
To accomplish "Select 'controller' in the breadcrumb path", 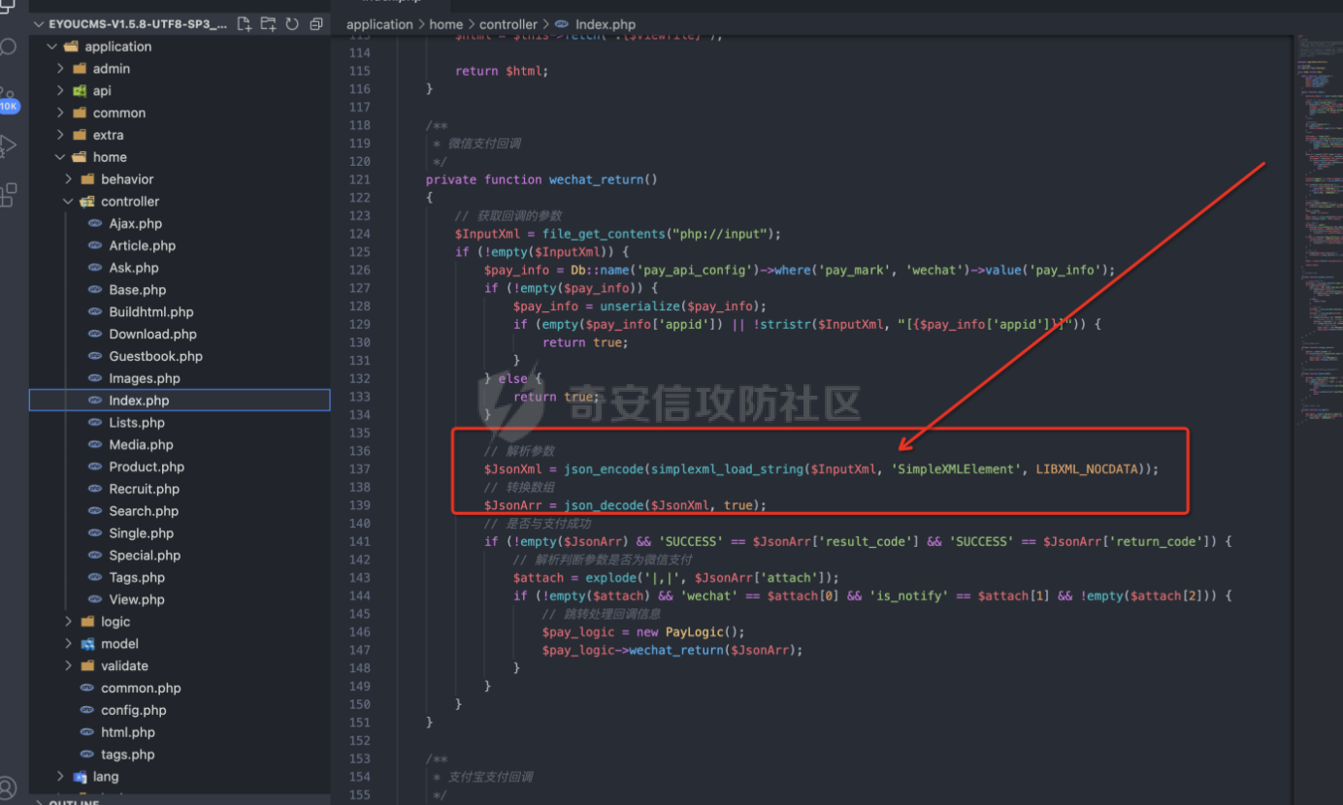I will point(508,24).
